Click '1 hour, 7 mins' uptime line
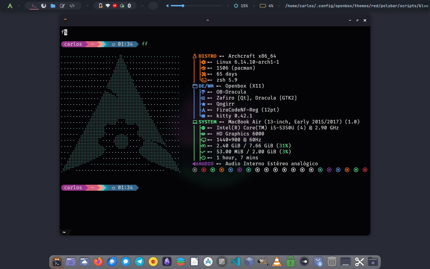The image size is (430, 269). click(x=237, y=158)
